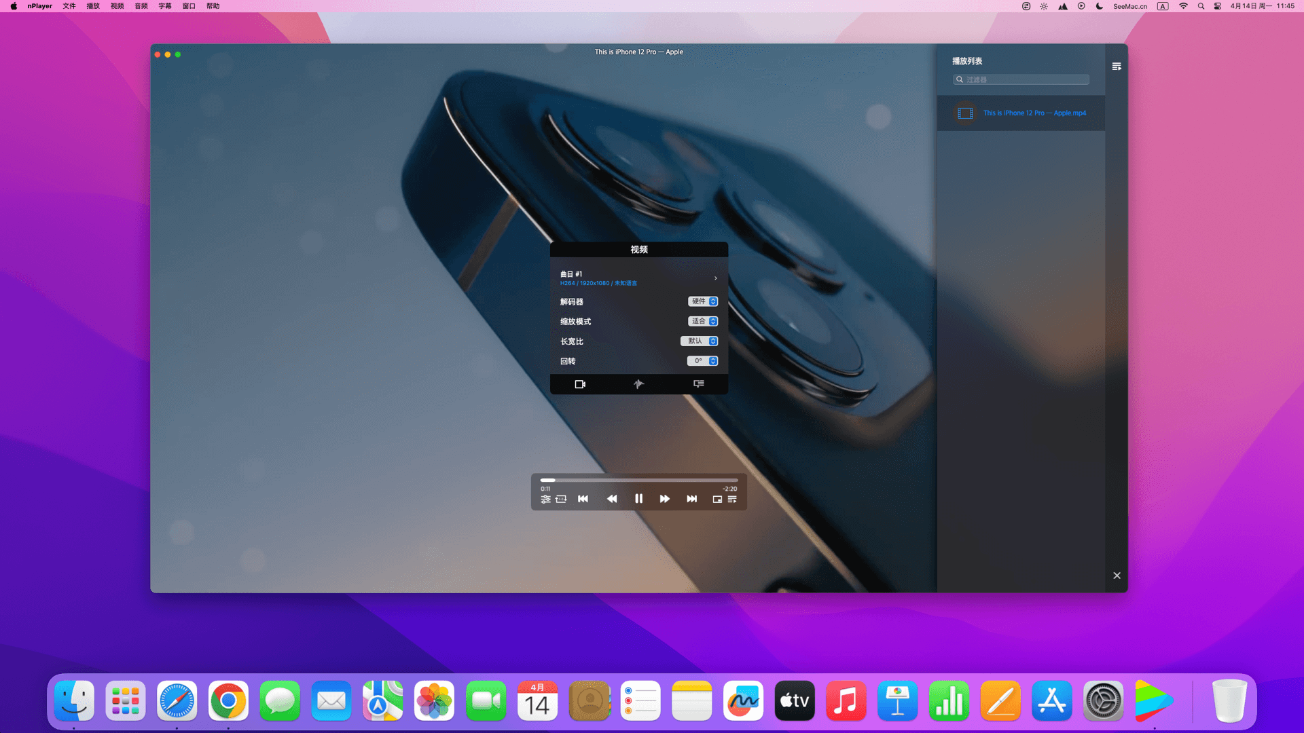Switch to the audio settings tab icon

coord(638,384)
